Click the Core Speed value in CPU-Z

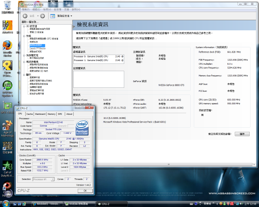pyautogui.click(x=42, y=160)
